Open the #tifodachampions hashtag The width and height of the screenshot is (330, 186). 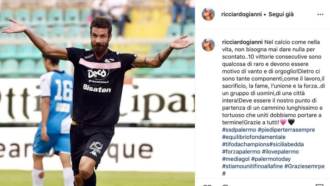click(246, 144)
